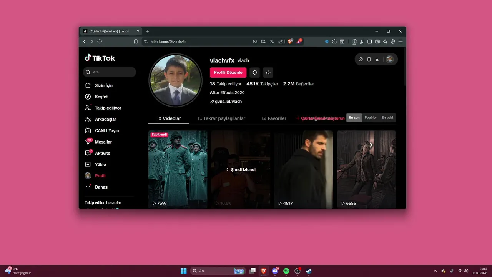
Task: Click the vlach profile picture
Action: pos(176,80)
